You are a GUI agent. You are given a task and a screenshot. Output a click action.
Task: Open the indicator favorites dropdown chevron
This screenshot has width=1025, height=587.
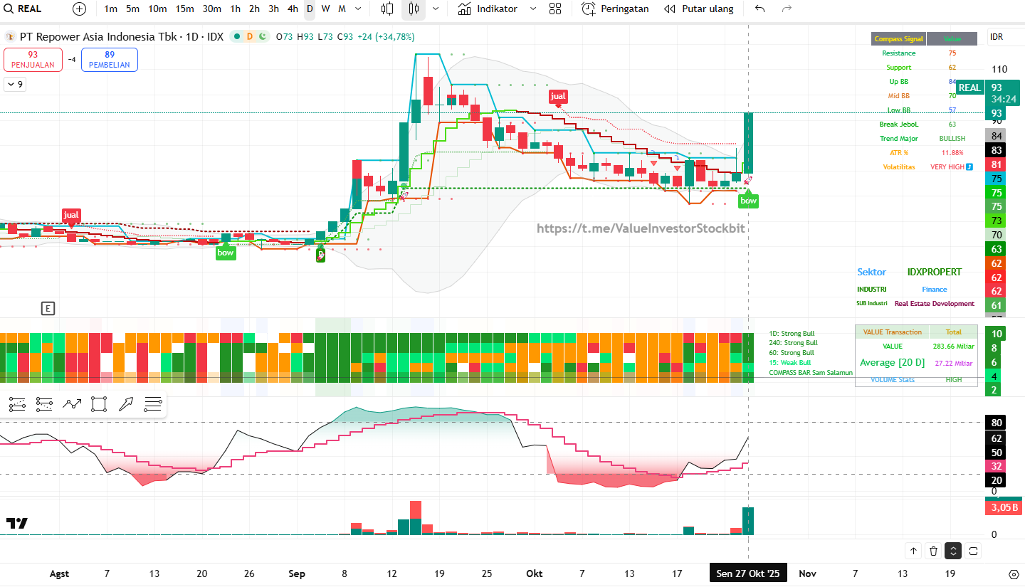click(532, 9)
